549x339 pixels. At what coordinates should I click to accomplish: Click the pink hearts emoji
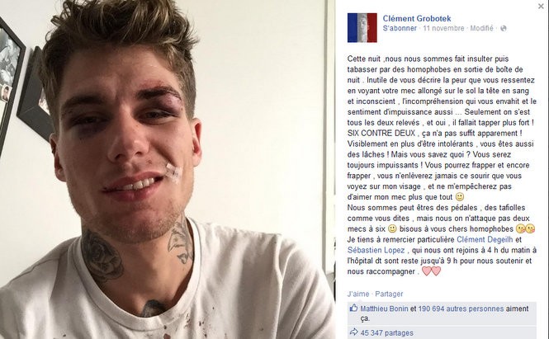pos(431,271)
